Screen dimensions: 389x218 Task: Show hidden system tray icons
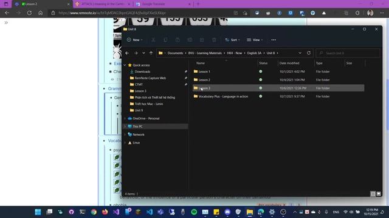pyautogui.click(x=294, y=212)
